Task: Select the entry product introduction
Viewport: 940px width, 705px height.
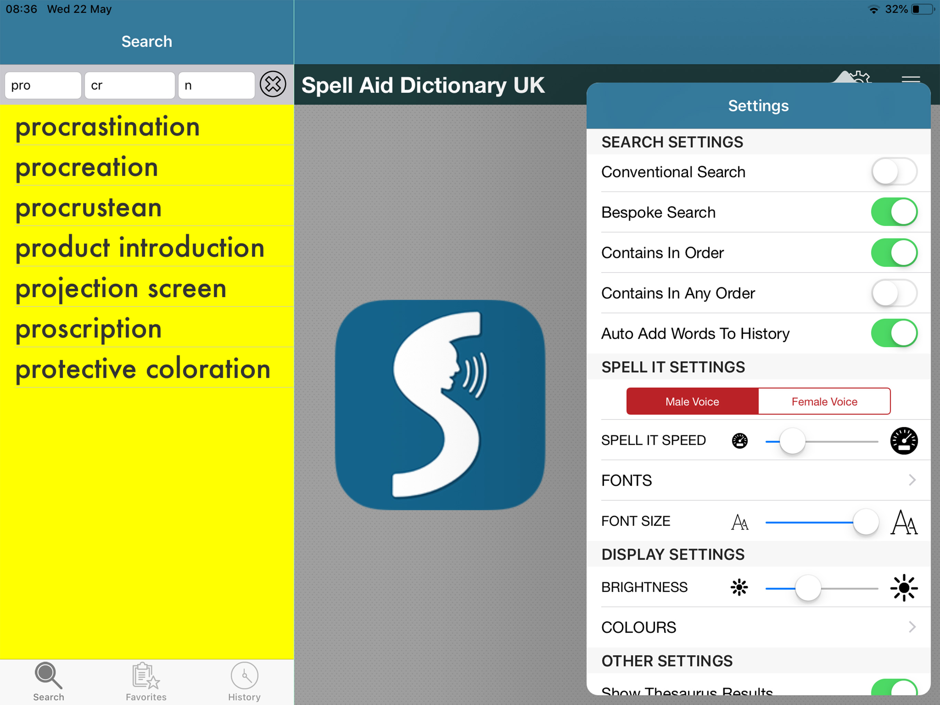Action: pos(147,246)
